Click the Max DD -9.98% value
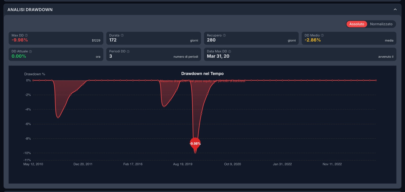405x192 pixels. pyautogui.click(x=20, y=40)
